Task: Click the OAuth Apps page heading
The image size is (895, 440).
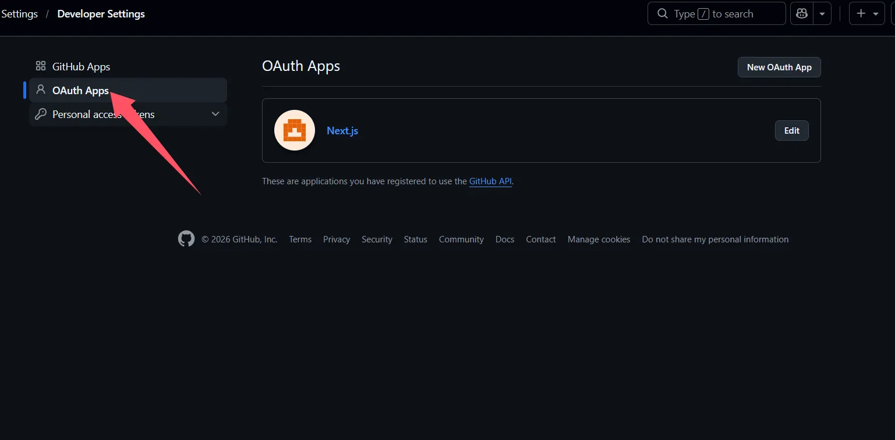Action: coord(301,66)
